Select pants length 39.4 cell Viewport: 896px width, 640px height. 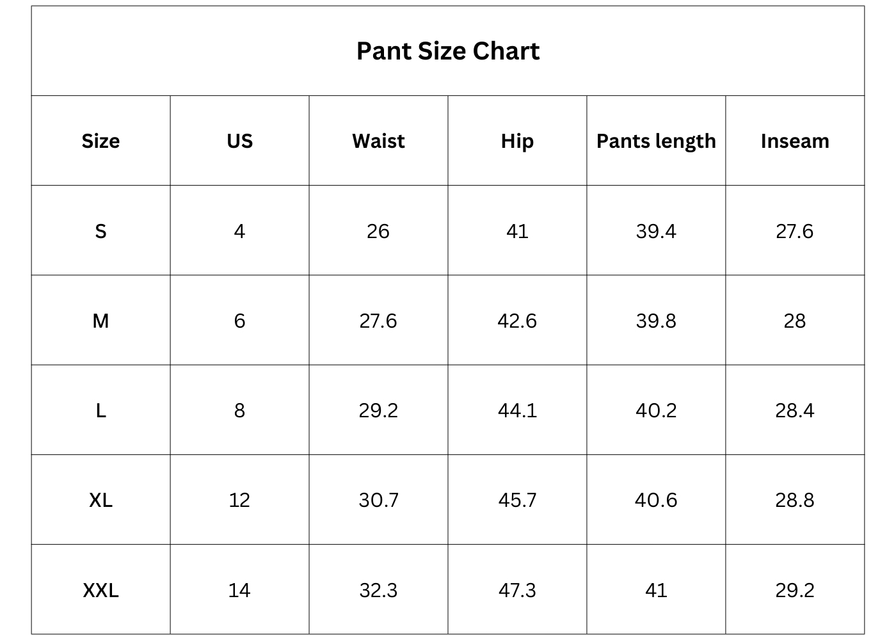(656, 231)
